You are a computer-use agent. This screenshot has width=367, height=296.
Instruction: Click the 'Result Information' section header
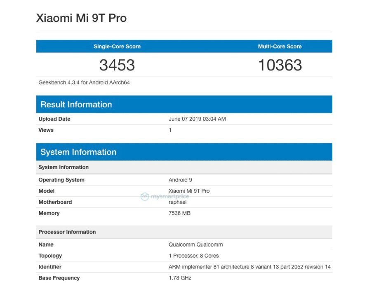184,104
